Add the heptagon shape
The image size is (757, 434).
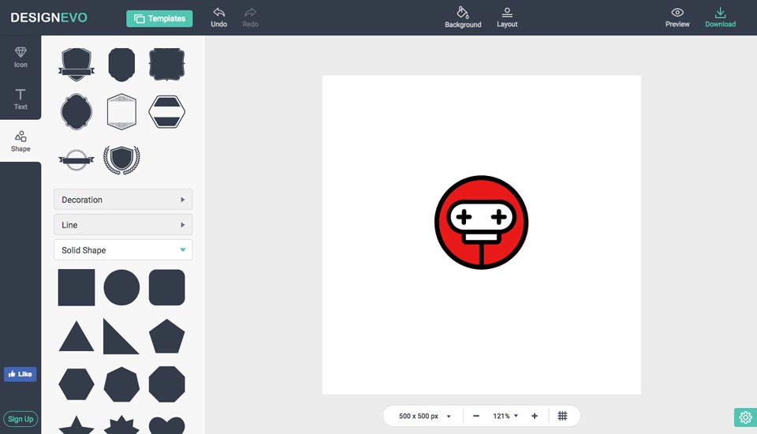click(121, 384)
